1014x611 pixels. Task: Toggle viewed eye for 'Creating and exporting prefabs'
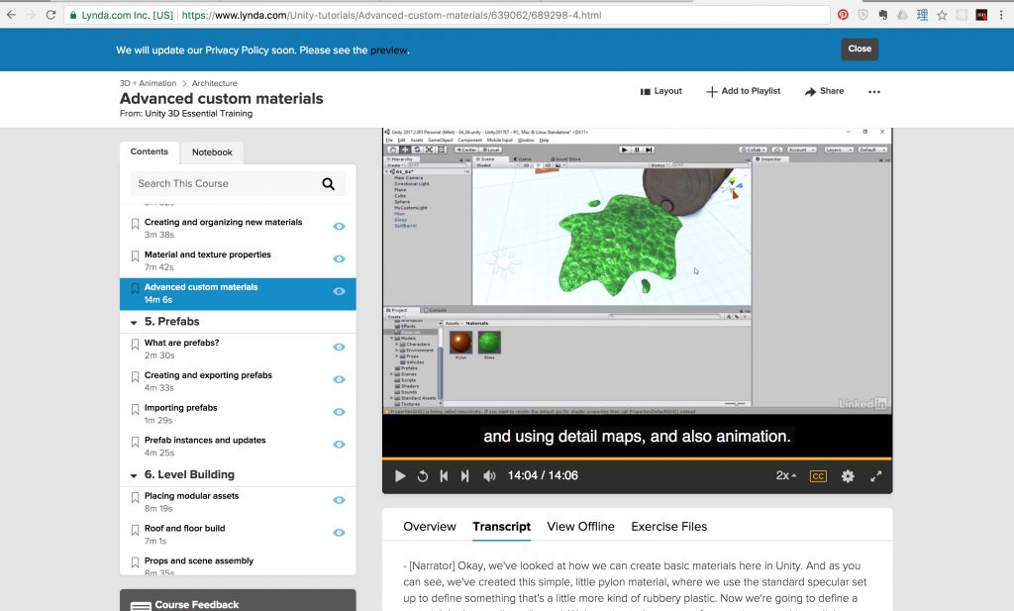pyautogui.click(x=339, y=379)
